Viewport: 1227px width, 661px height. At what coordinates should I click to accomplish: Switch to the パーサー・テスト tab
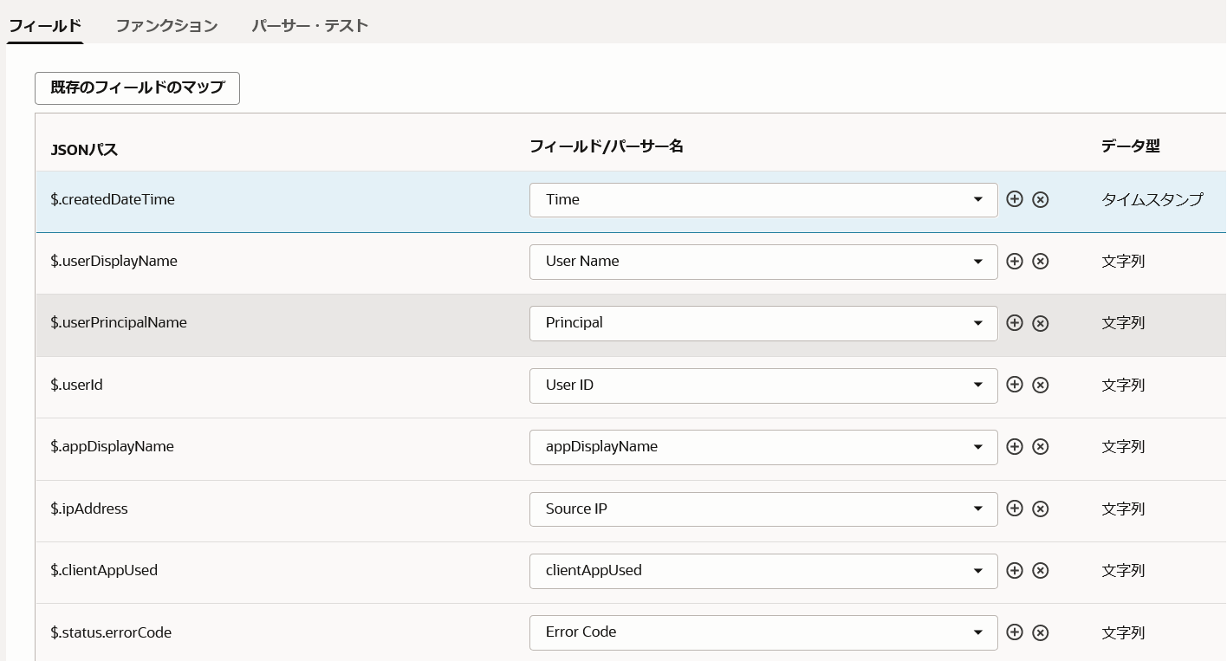(310, 25)
